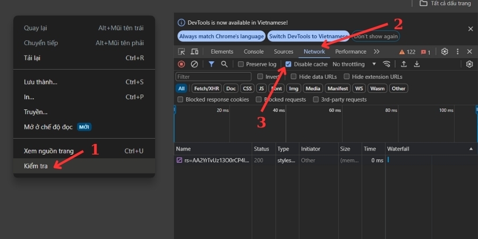Filter by Fetch/XHR requests
Image resolution: width=478 pixels, height=239 pixels.
click(x=207, y=88)
